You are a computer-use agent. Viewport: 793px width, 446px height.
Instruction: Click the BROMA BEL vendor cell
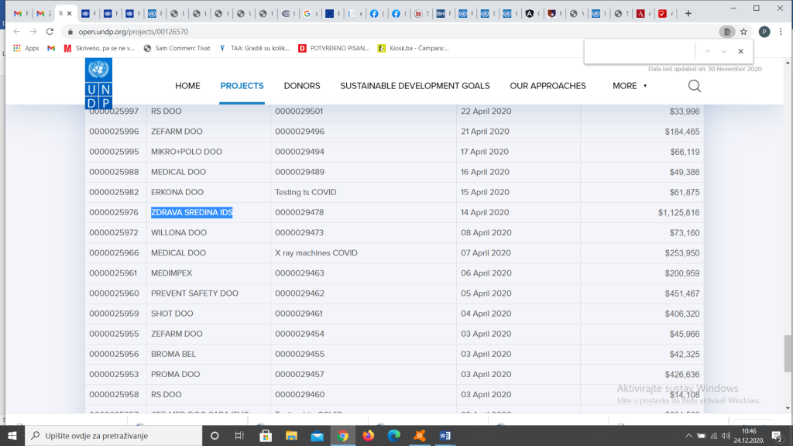point(173,354)
